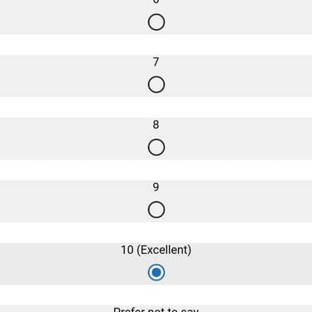Choose the topmost partially visible rating radio
Viewport: 312px width, 312px height.
tap(156, 22)
